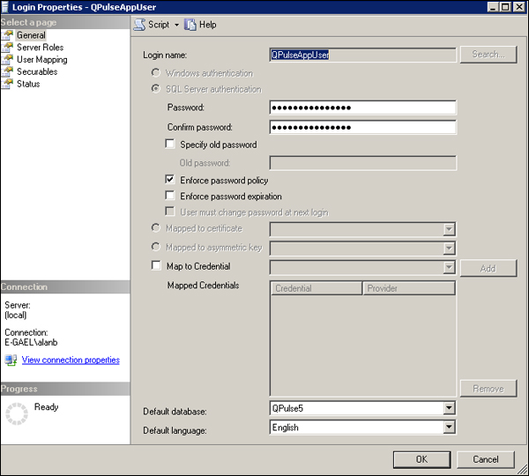Select the Login name text field

362,55
